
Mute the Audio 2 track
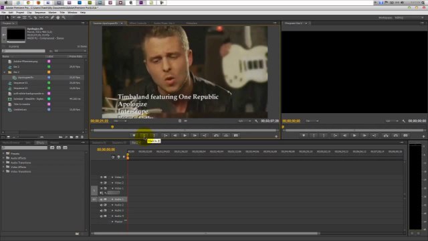tap(101, 205)
